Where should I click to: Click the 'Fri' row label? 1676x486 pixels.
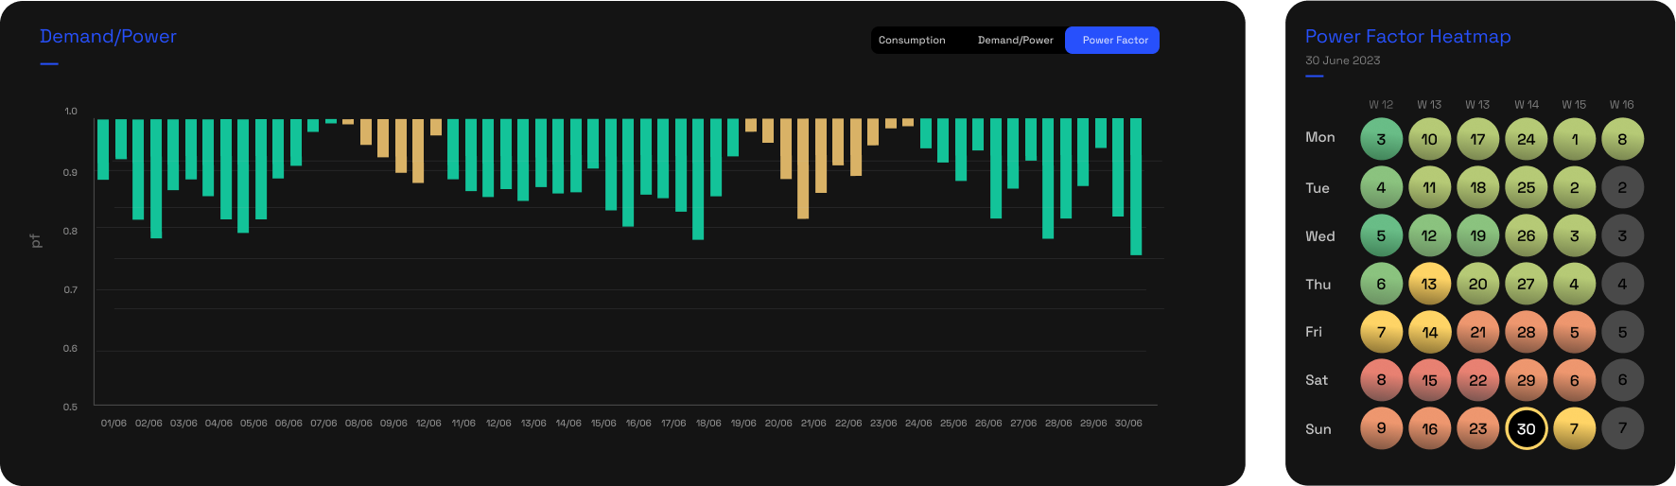(1313, 332)
